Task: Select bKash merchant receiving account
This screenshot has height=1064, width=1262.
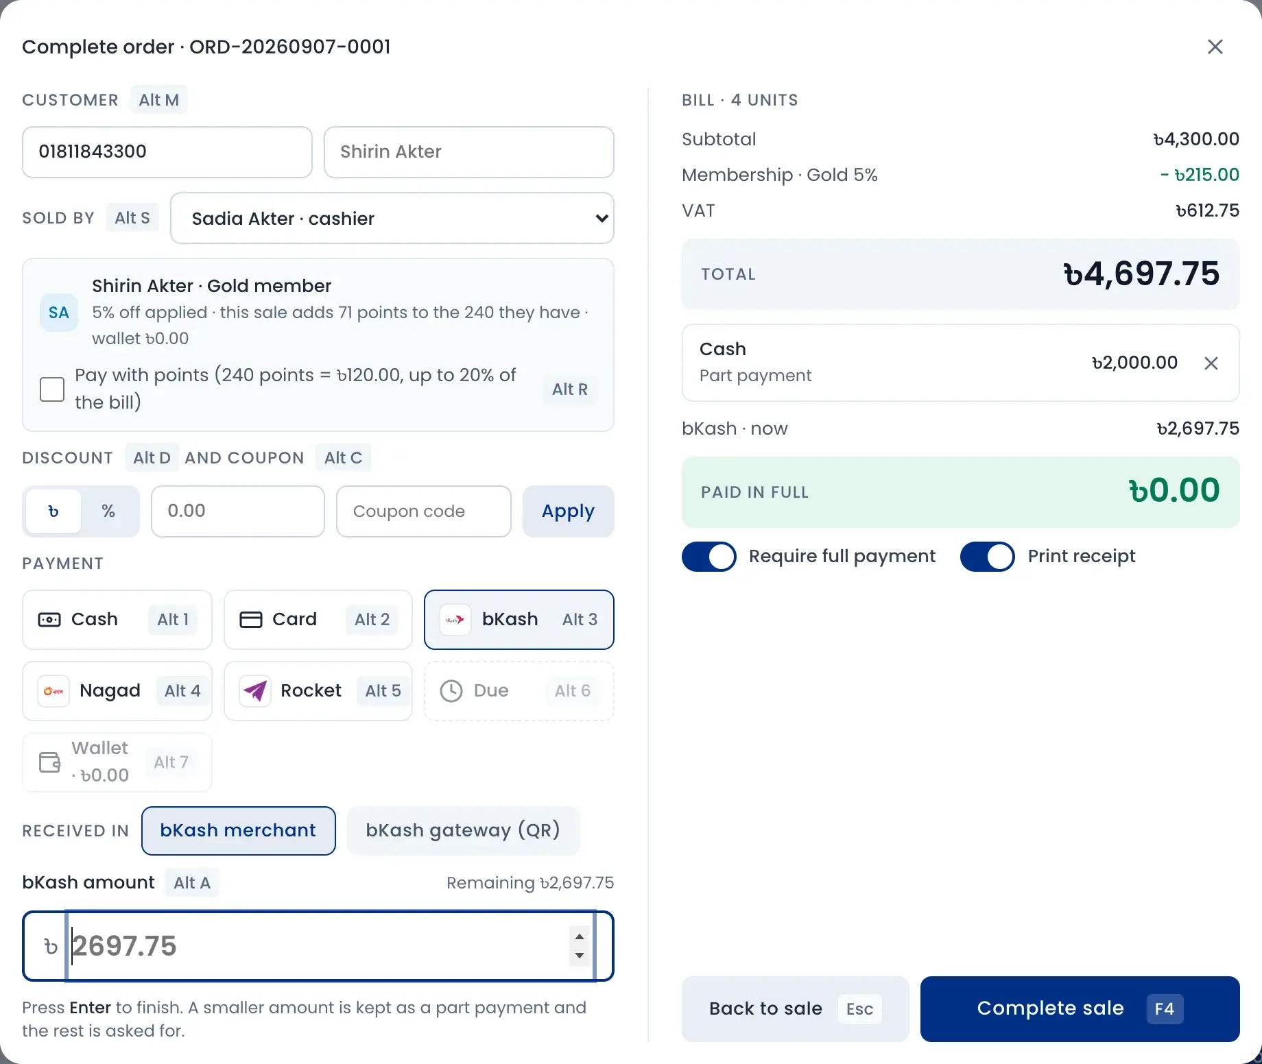Action: click(x=239, y=831)
